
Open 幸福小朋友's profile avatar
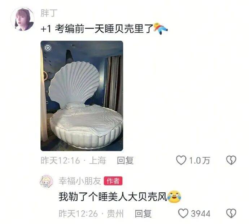point(46,182)
